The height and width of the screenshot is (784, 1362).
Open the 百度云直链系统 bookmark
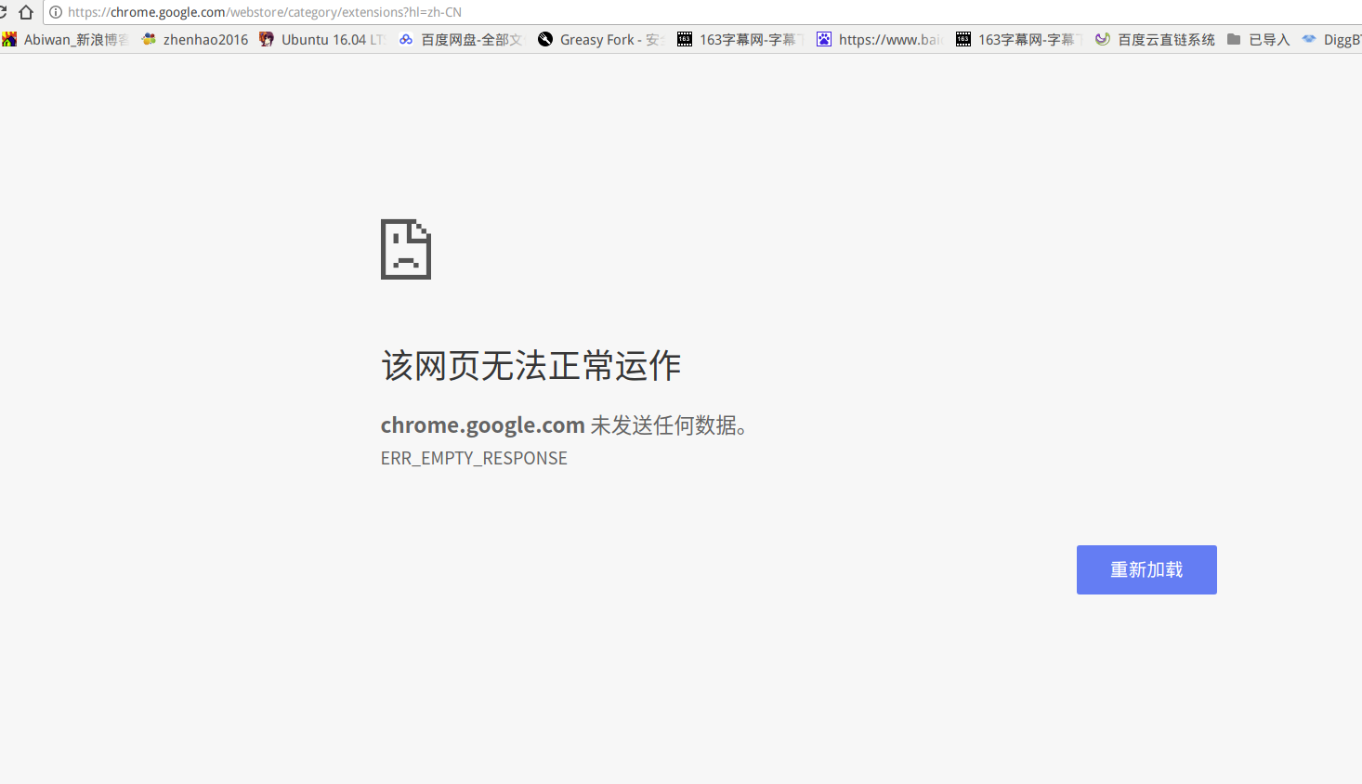(x=1155, y=39)
